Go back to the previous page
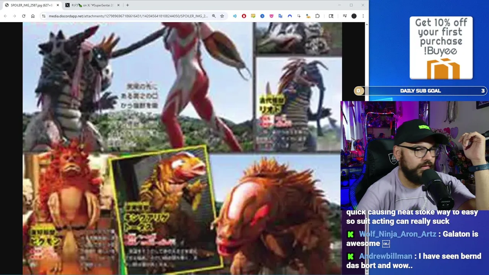The height and width of the screenshot is (275, 489). [x=5, y=16]
